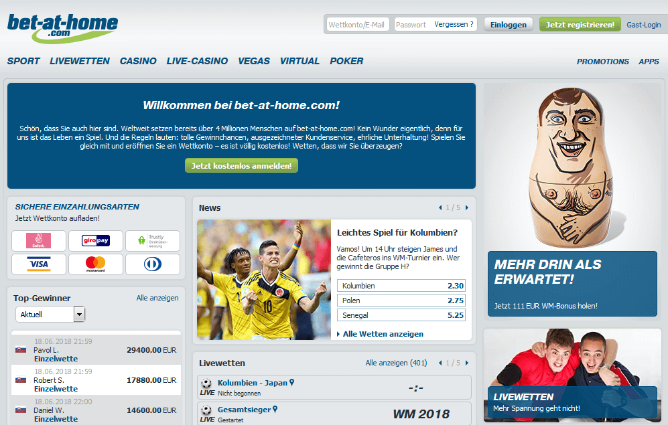Open the Aktuell dropdown in Top-Gewinner
Screen dimensions: 668x425
point(50,315)
